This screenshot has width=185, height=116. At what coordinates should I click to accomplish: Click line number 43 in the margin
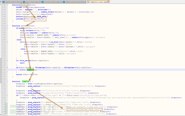pyautogui.click(x=4, y=26)
